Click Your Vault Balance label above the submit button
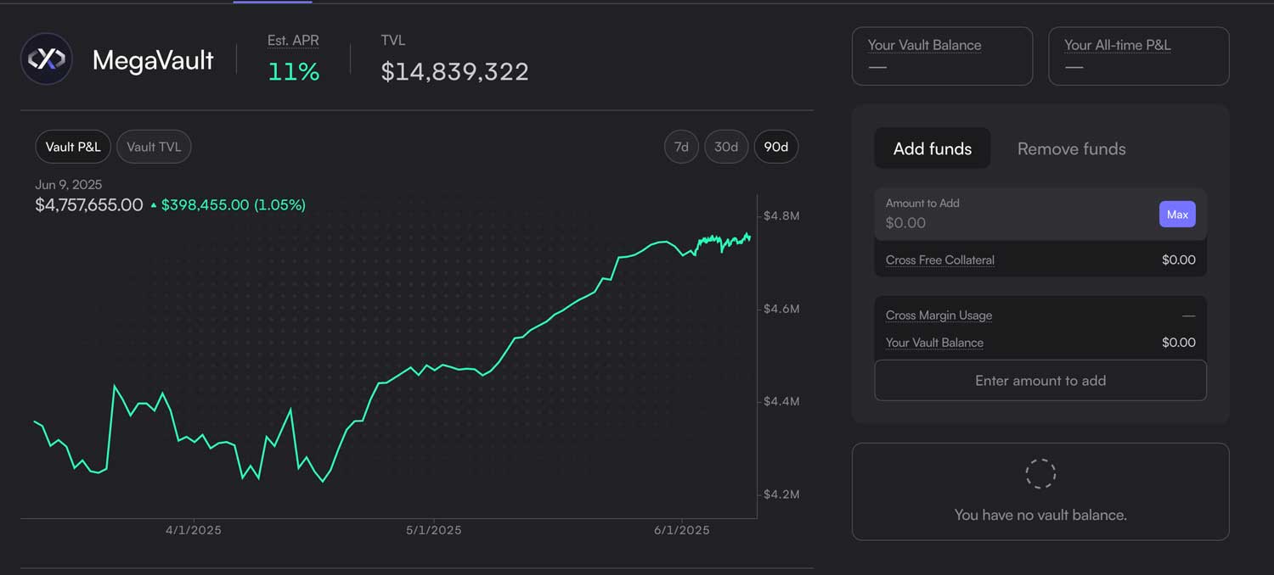1274x575 pixels. pos(934,343)
